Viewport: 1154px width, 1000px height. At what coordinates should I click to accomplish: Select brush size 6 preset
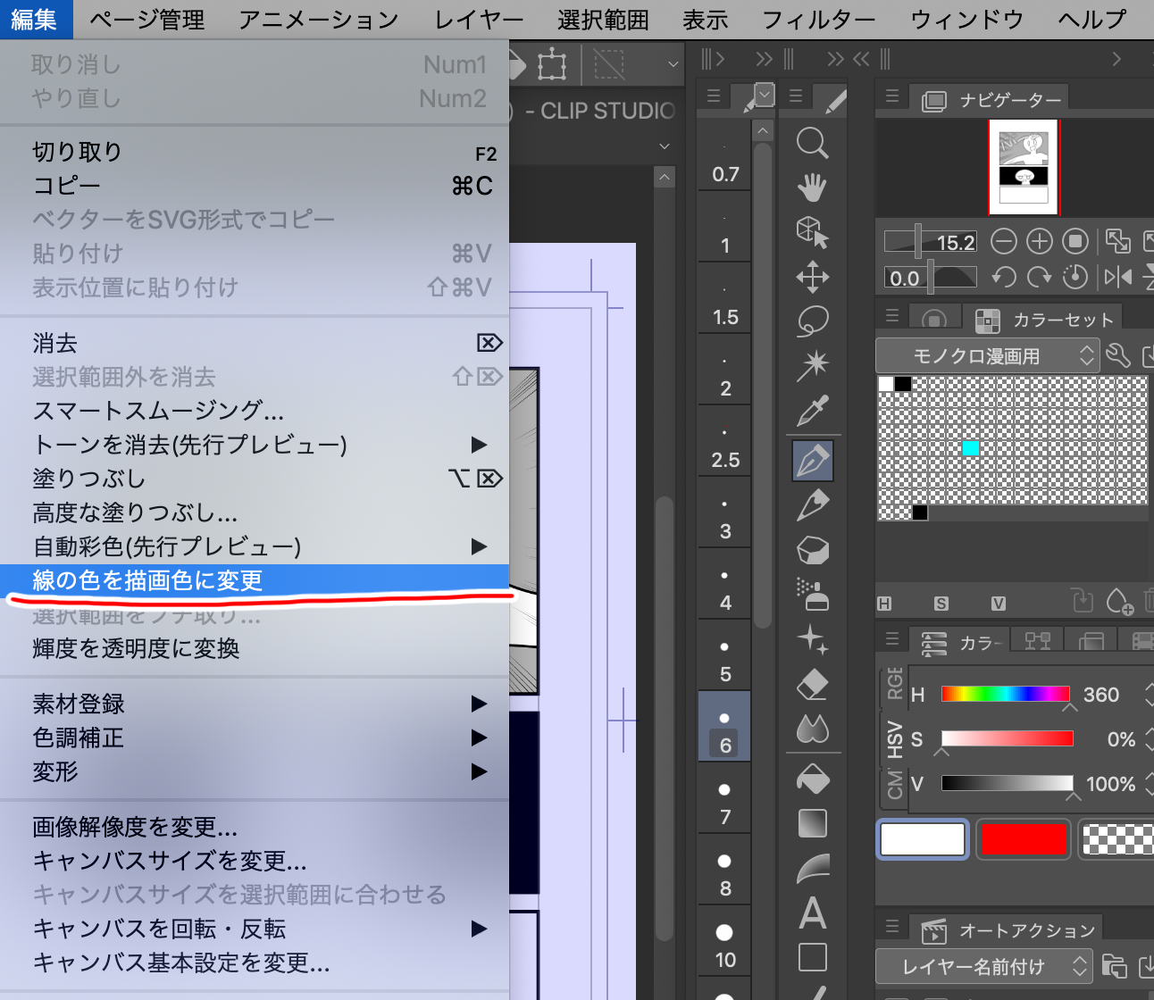(724, 727)
